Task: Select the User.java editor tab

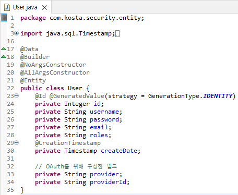Action: (x=26, y=7)
